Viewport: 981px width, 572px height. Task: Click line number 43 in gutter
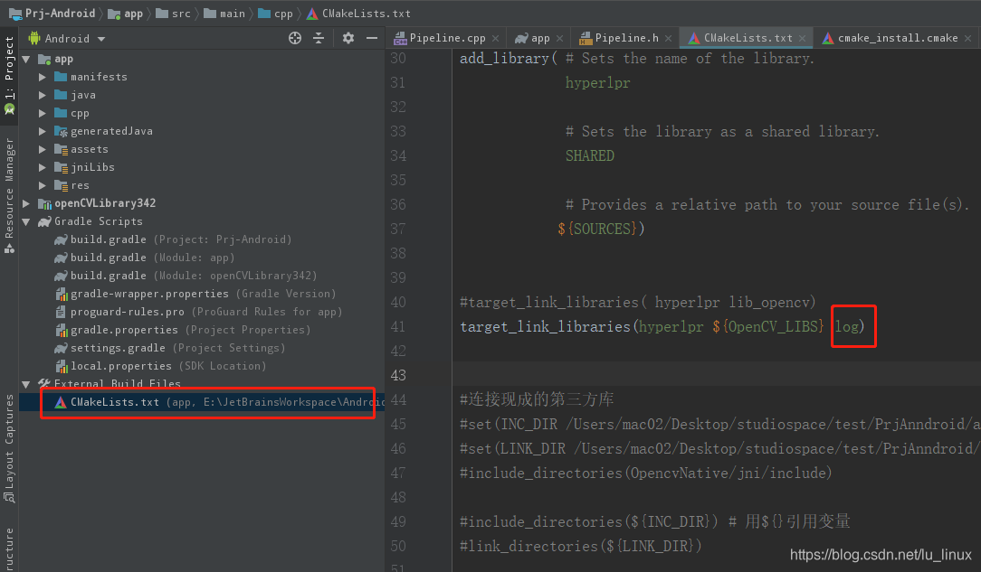(398, 375)
